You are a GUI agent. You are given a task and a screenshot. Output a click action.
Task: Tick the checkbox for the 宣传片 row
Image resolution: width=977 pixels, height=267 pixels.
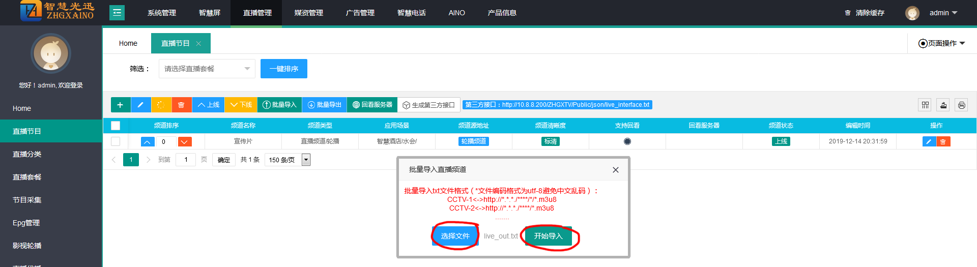tap(116, 141)
